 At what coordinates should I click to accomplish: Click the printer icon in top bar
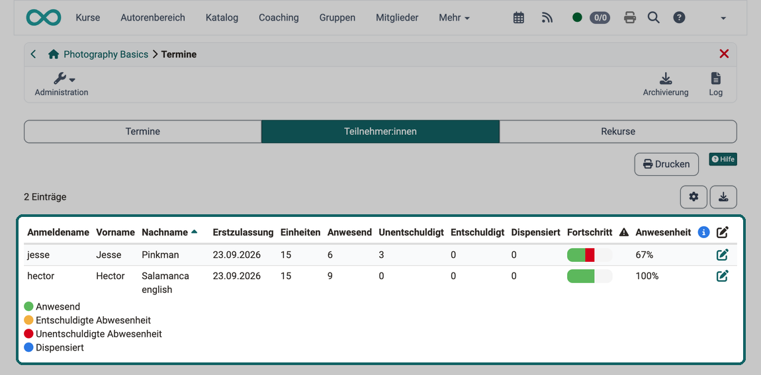(630, 18)
